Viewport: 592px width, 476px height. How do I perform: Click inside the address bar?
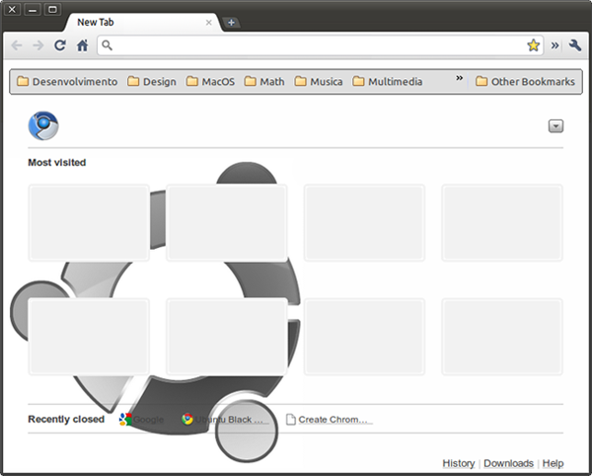[x=316, y=45]
